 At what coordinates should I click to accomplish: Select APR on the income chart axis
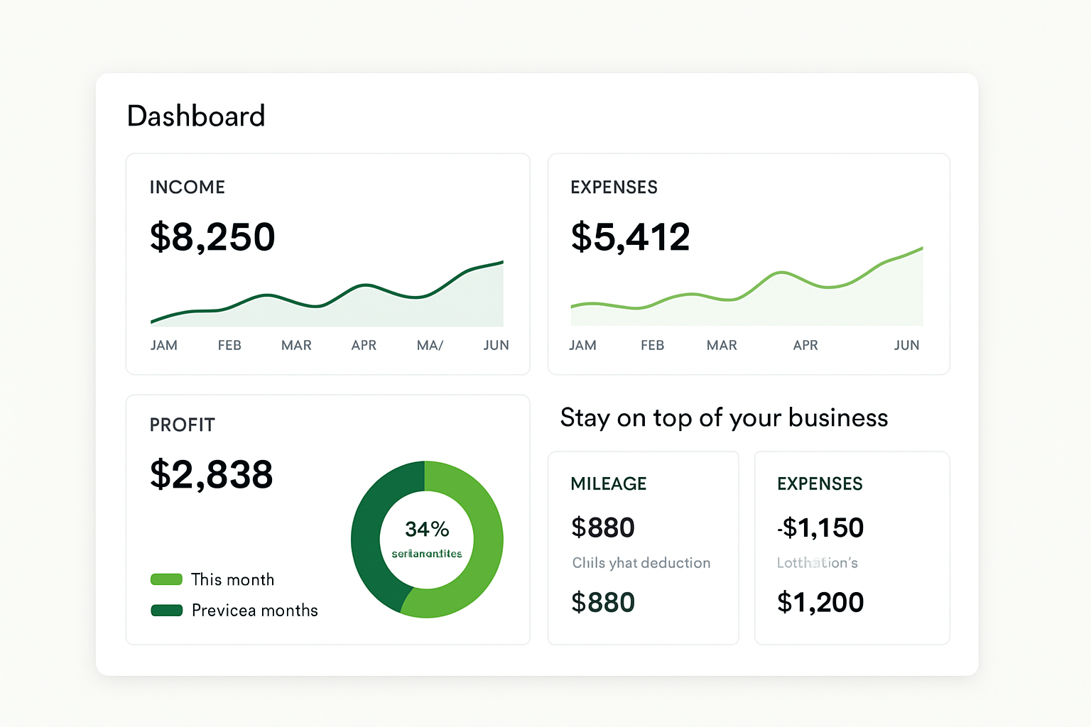(364, 345)
